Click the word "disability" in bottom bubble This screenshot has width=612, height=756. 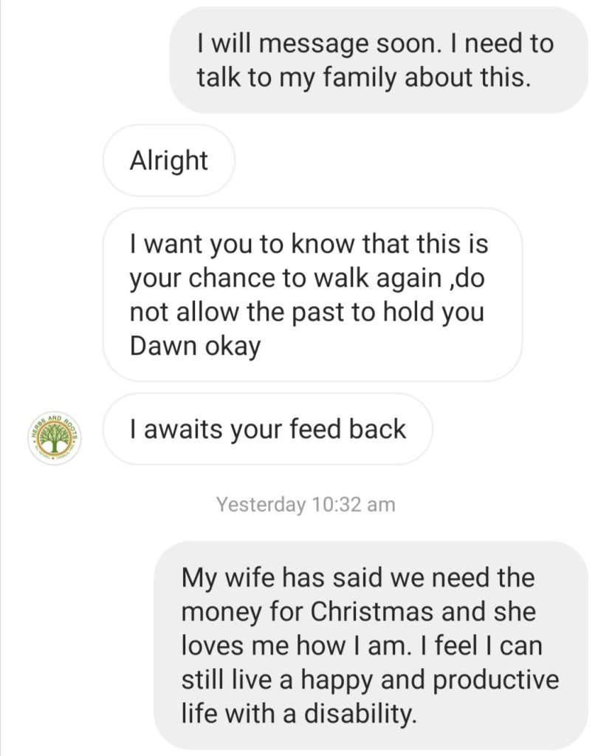pos(371,715)
